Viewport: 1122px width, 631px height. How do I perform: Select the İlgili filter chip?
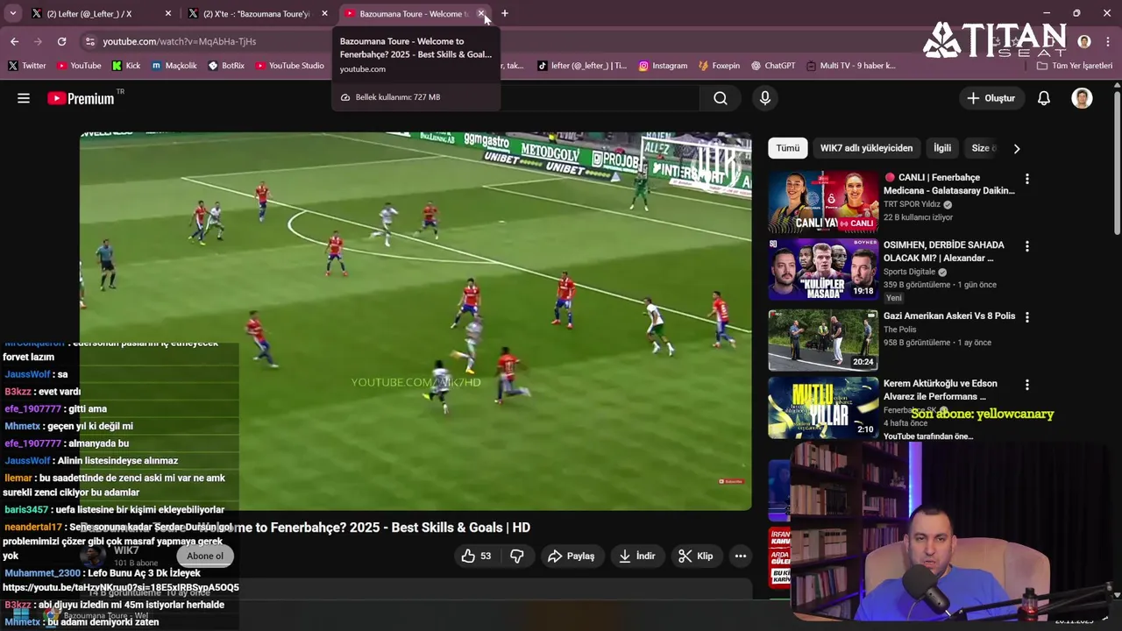[x=942, y=148]
